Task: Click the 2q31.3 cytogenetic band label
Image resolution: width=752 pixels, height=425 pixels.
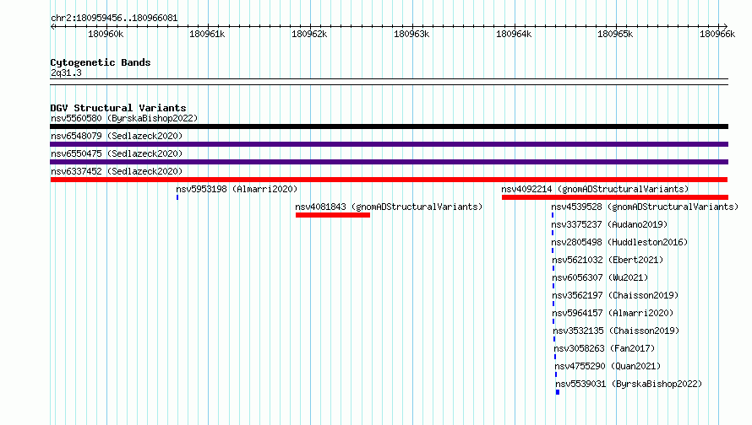Action: click(66, 73)
